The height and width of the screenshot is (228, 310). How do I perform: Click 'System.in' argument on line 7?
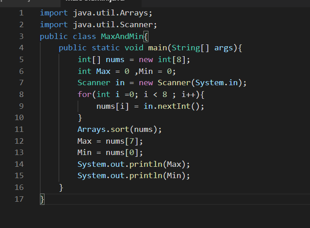(217, 83)
